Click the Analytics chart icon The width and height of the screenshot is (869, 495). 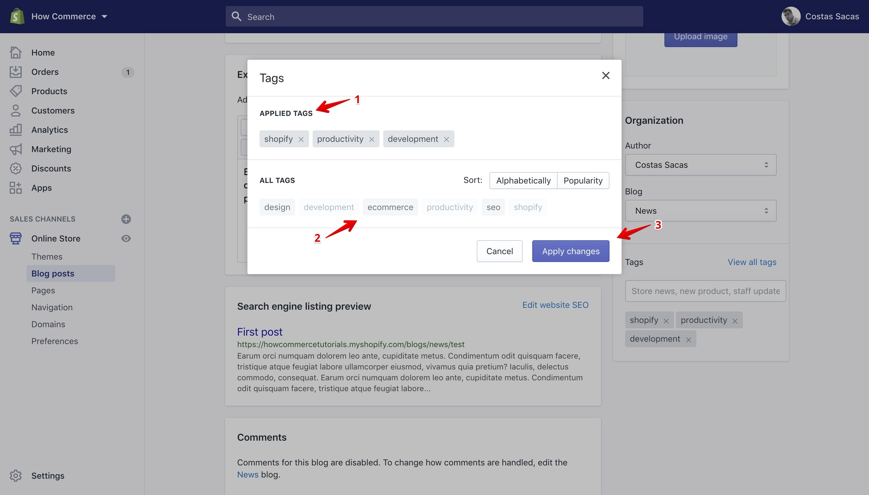pos(16,129)
